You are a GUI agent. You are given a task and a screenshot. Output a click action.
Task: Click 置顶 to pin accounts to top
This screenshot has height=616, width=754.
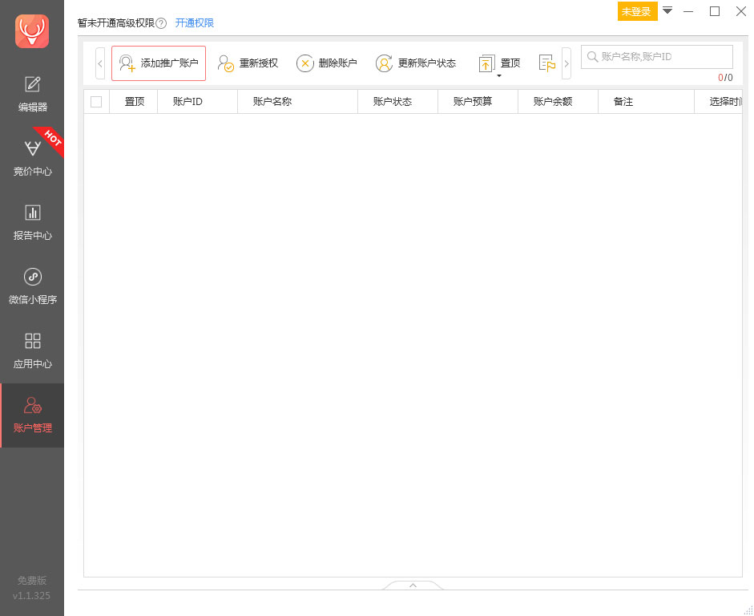point(498,62)
